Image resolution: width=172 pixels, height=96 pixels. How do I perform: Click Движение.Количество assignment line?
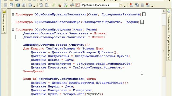(x=77, y=67)
